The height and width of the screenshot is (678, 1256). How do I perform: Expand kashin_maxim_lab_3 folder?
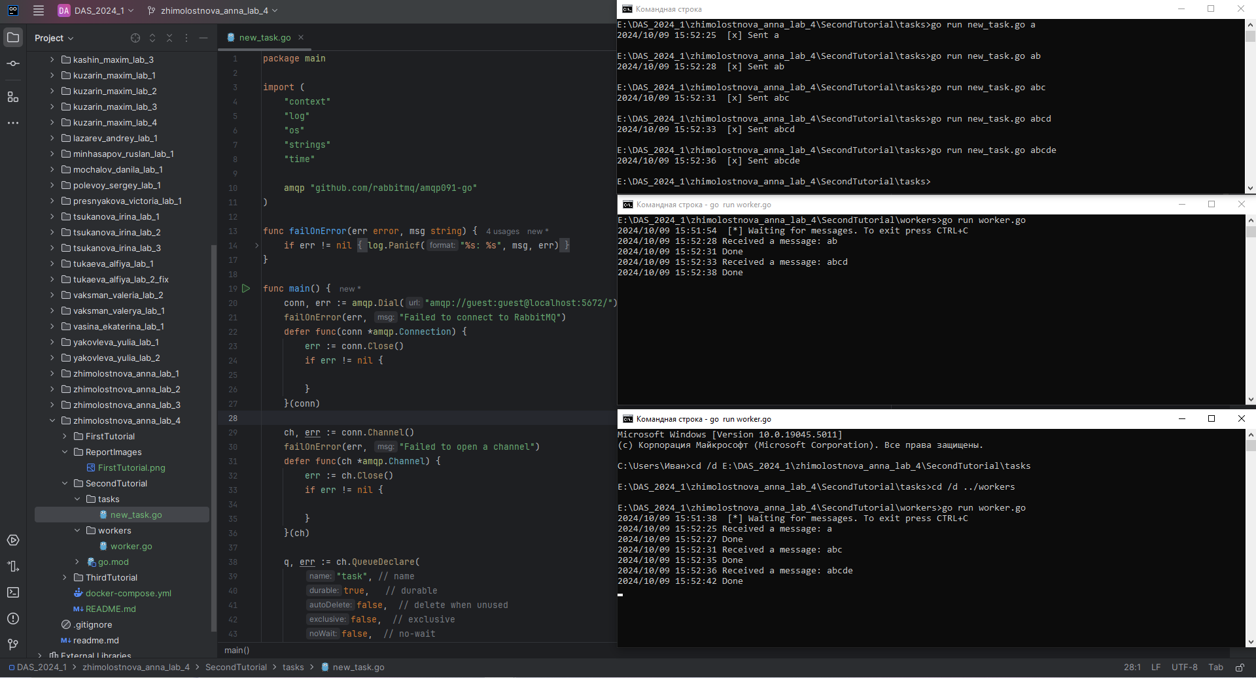coord(52,59)
